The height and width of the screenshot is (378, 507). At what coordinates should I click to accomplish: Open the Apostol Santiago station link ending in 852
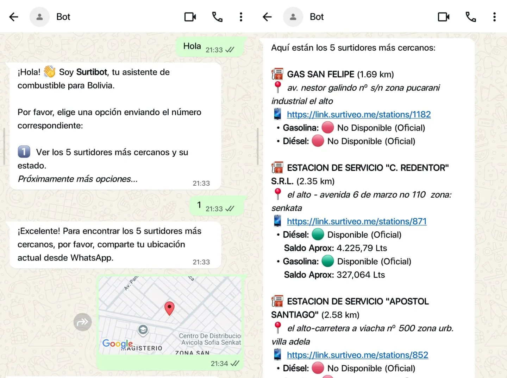point(358,355)
